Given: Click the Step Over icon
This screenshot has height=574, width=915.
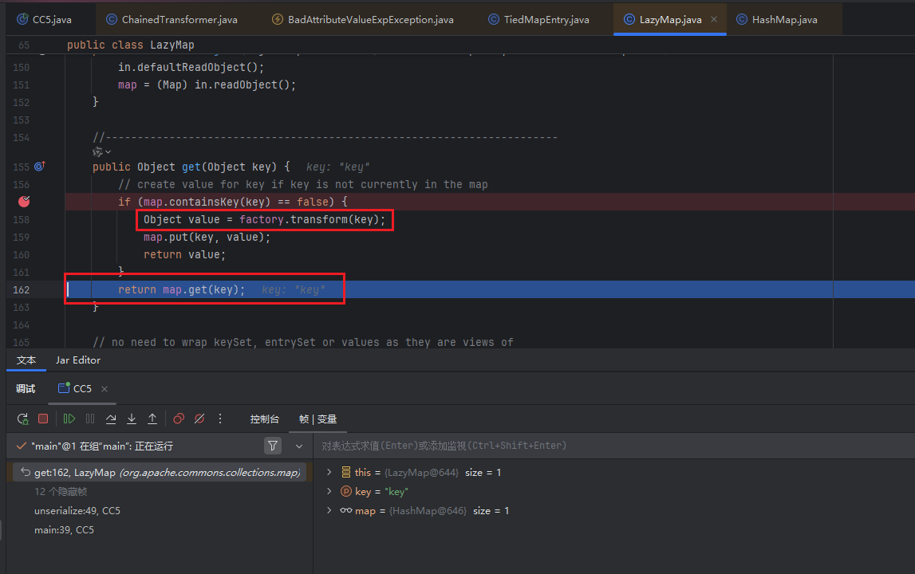Looking at the screenshot, I should 111,419.
